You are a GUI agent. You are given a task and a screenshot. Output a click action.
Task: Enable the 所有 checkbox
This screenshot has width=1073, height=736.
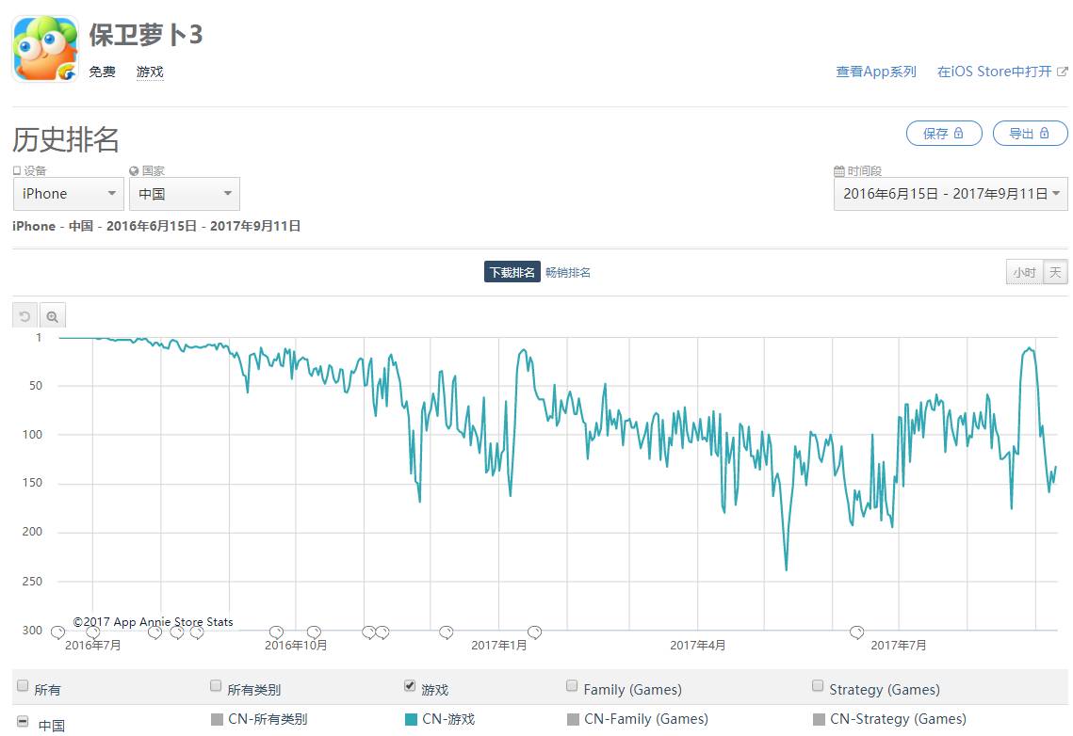coord(23,687)
